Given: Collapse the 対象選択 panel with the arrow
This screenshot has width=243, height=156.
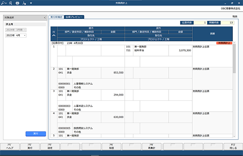Looking at the screenshot, I should (x=45, y=18).
